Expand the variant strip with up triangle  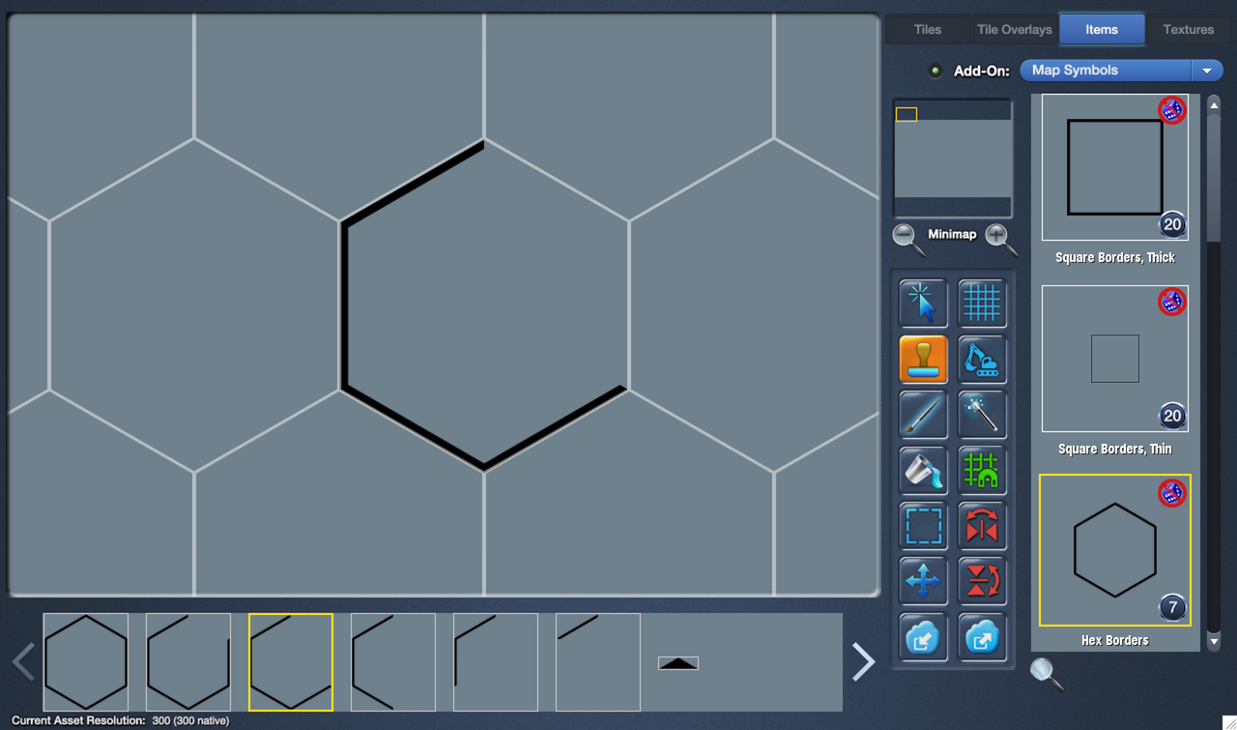(x=677, y=663)
